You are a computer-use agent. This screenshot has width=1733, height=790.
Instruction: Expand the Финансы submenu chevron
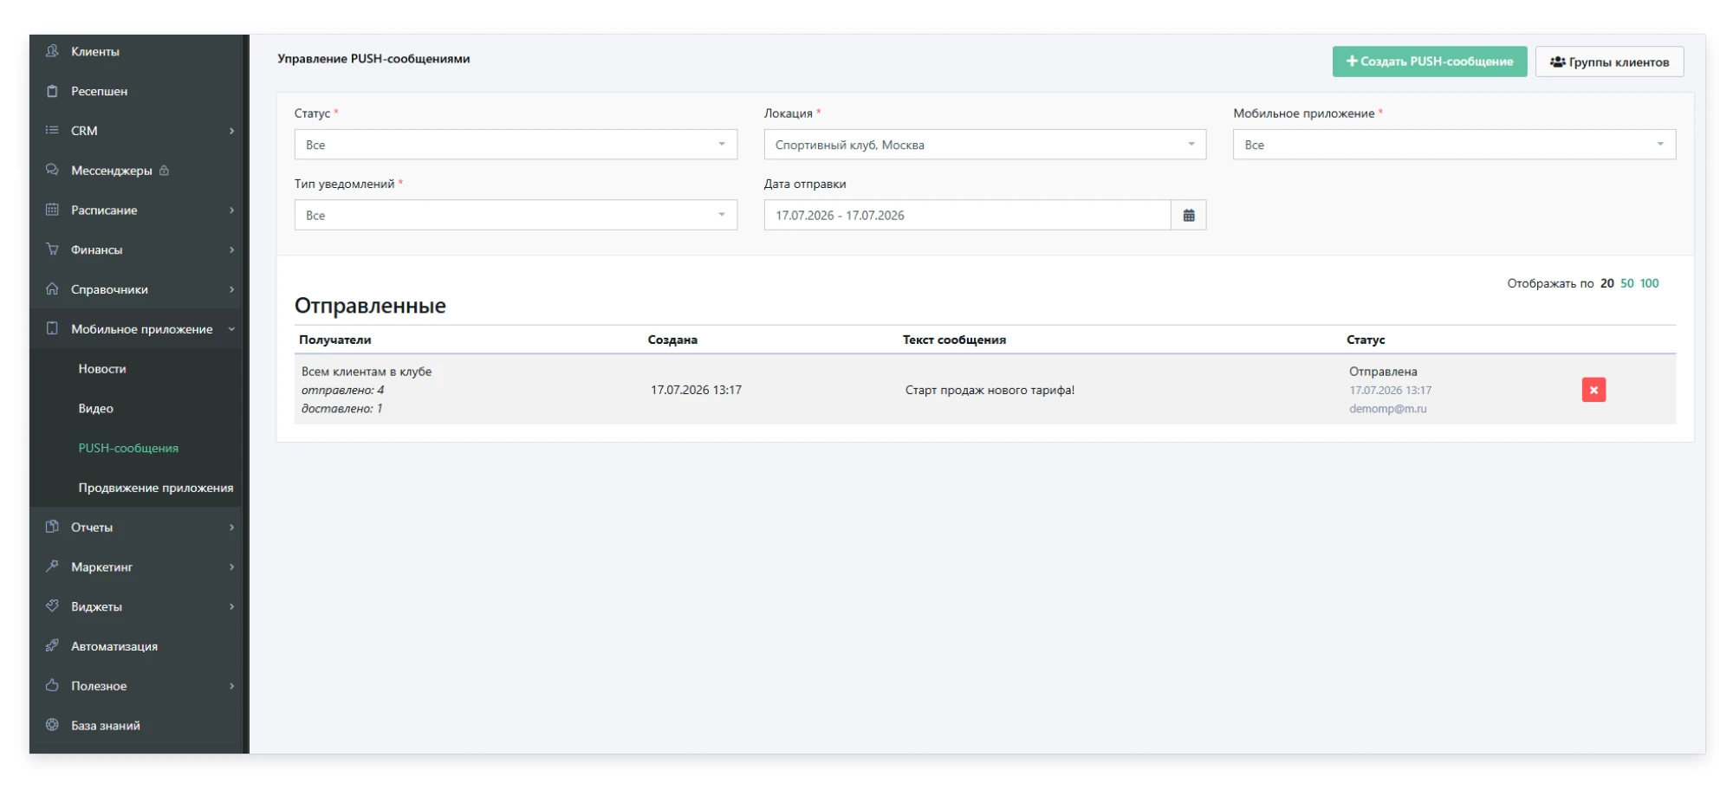231,249
